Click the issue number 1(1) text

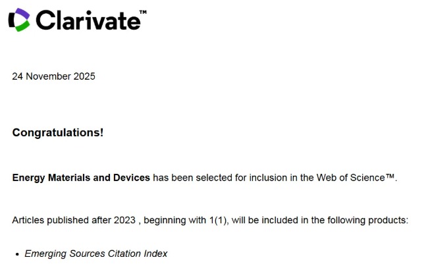[219, 220]
